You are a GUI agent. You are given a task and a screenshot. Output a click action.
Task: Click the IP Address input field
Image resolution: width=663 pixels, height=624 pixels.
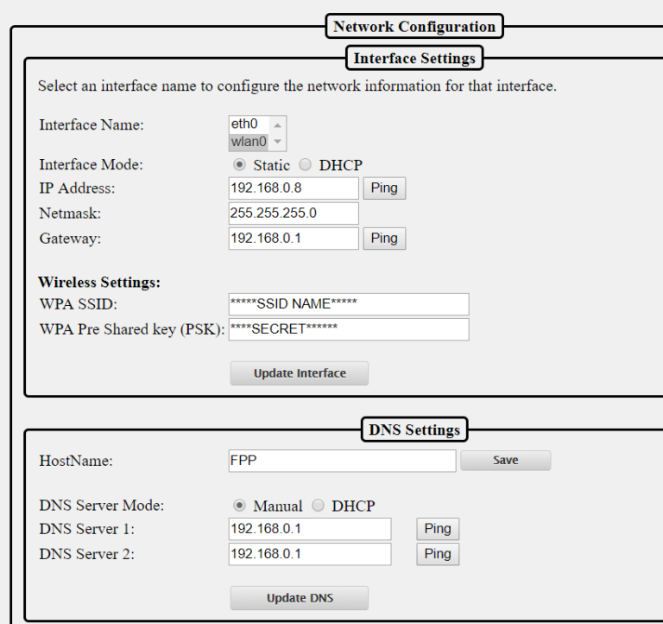pos(293,188)
